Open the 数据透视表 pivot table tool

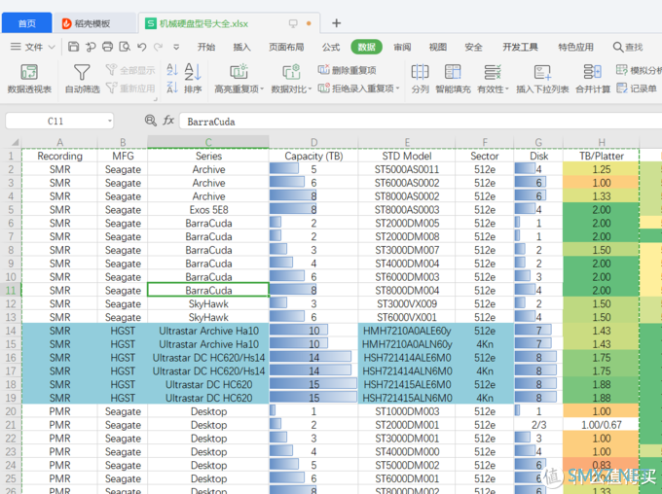[x=29, y=79]
